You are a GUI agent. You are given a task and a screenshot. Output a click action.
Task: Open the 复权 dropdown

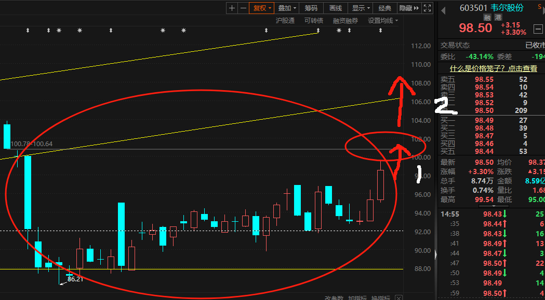(x=262, y=8)
